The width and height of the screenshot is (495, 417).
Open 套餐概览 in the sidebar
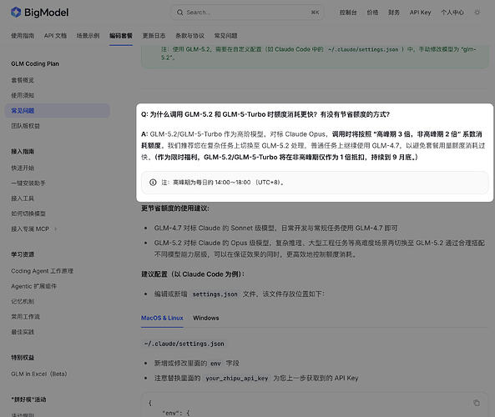[23, 80]
